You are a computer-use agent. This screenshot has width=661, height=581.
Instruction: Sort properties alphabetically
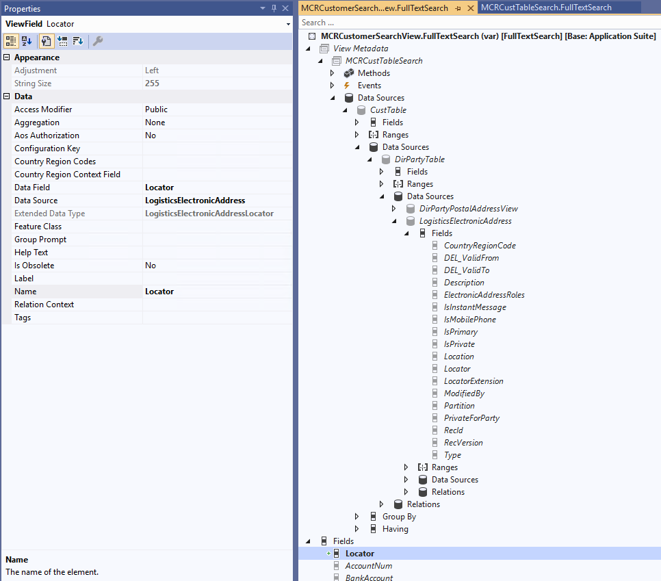(x=26, y=41)
